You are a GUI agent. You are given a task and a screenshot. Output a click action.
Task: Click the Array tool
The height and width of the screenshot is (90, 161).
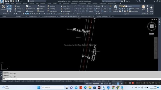tap(104, 11)
